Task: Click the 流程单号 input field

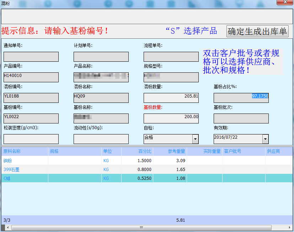Action: pyautogui.click(x=171, y=57)
